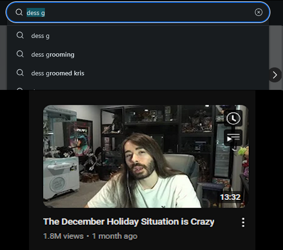This screenshot has width=283, height=250.
Task: Click the right-arrow next-chevron button
Action: click(x=275, y=75)
